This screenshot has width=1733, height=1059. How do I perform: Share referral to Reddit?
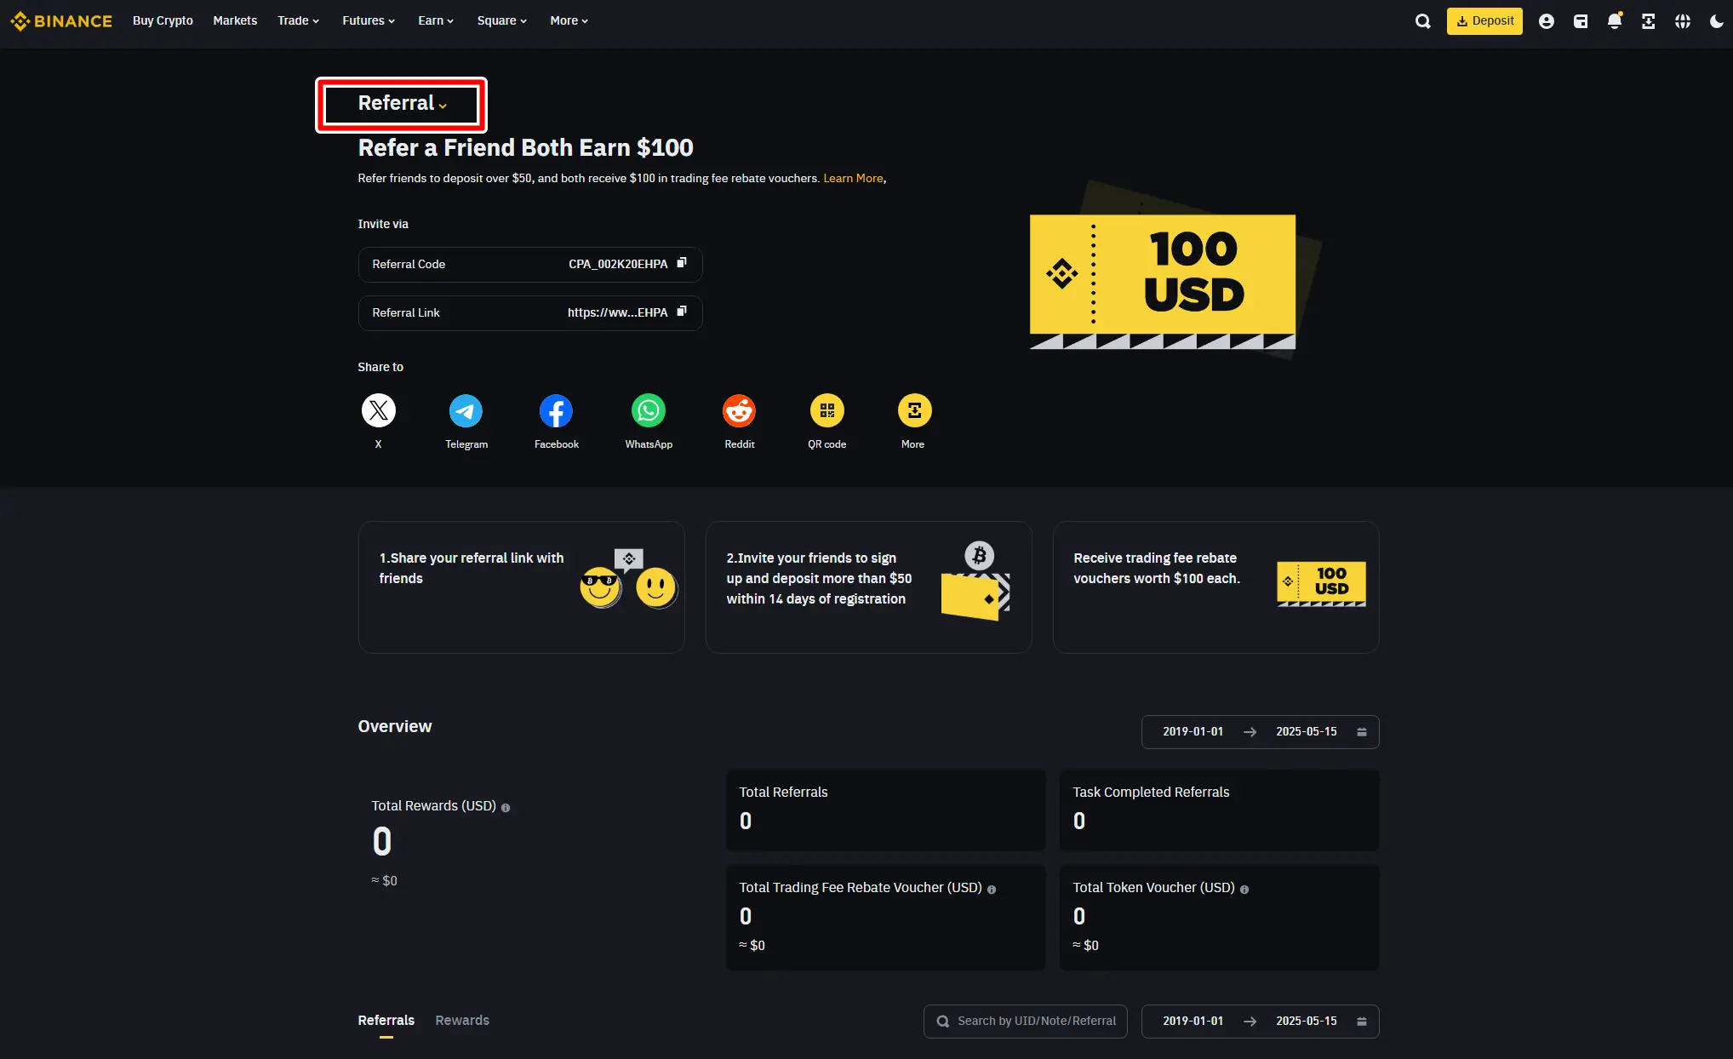[739, 411]
